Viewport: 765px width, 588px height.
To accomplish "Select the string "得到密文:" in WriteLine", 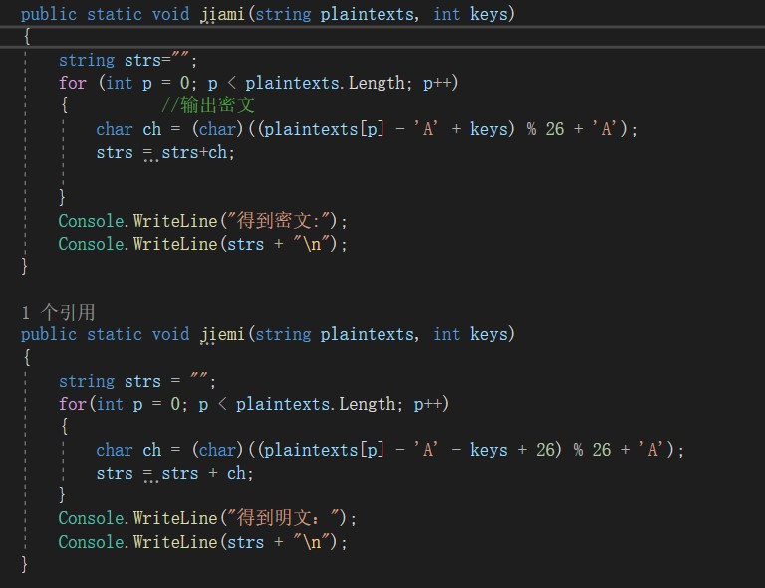I will point(279,221).
